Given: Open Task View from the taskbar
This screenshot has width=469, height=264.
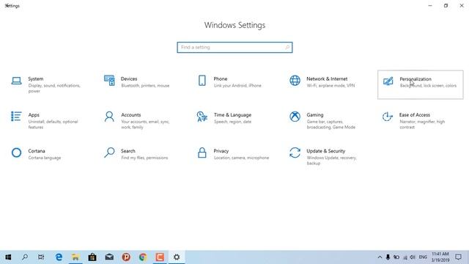Looking at the screenshot, I should tap(41, 257).
